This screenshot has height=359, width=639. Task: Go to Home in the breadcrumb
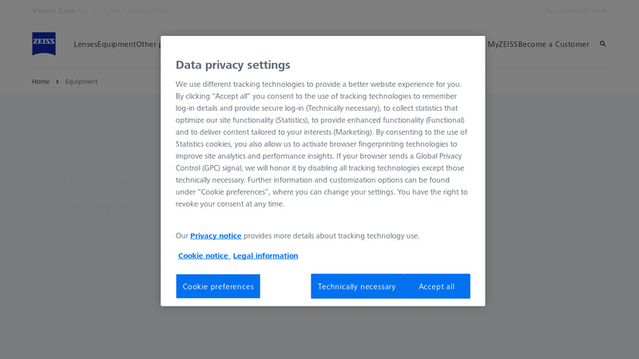[x=41, y=81]
